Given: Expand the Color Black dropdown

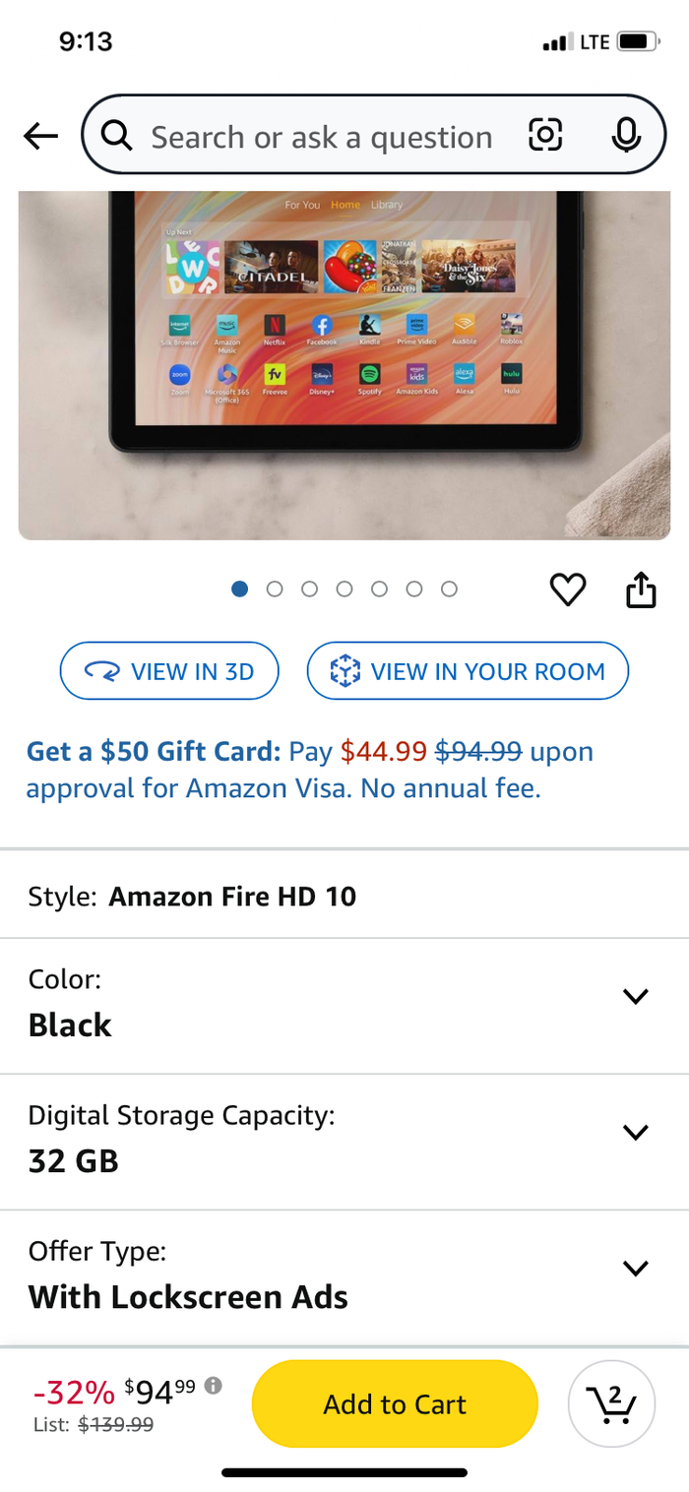Looking at the screenshot, I should [x=344, y=1006].
